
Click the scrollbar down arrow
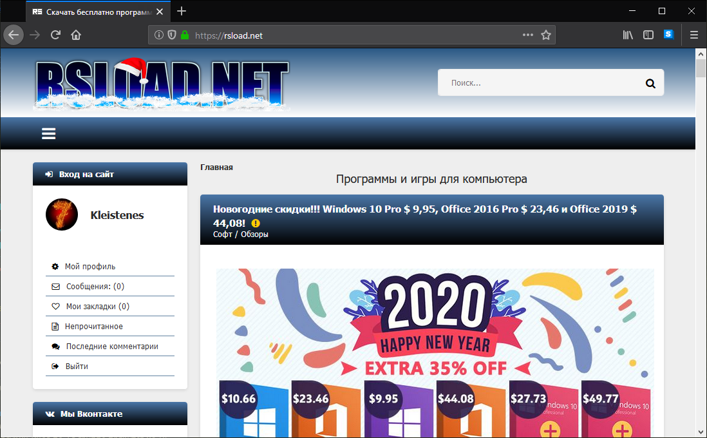coord(701,432)
